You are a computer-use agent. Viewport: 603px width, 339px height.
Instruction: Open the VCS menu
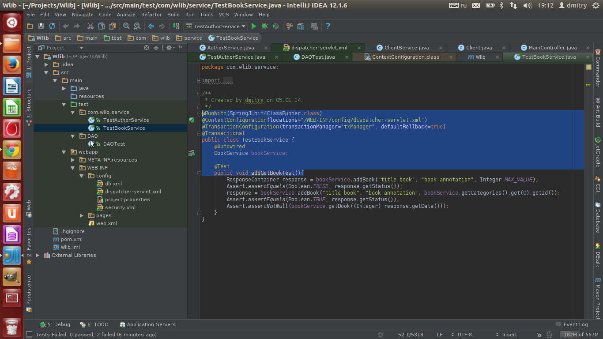224,15
